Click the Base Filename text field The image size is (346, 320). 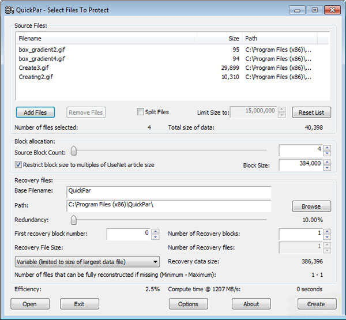(168, 191)
